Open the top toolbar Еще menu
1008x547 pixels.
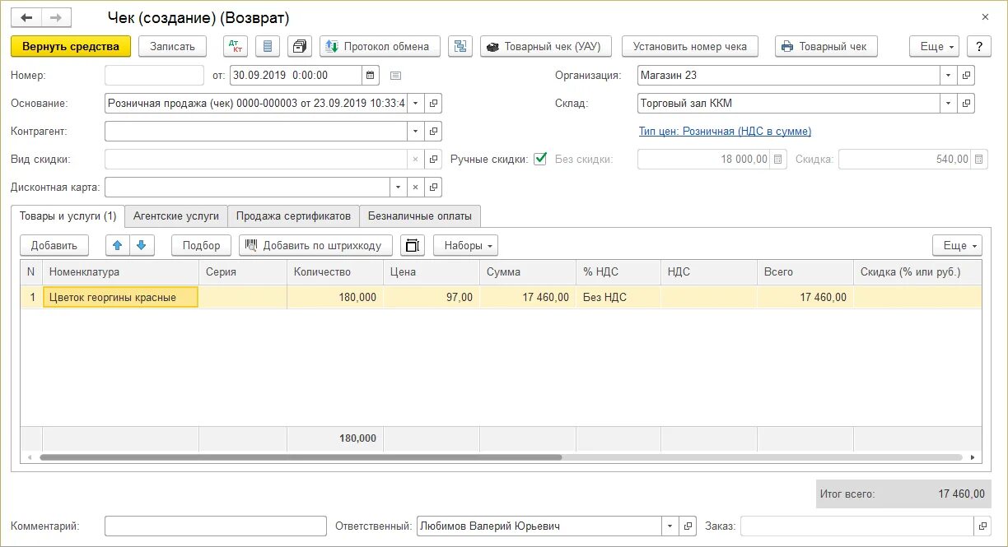point(936,46)
